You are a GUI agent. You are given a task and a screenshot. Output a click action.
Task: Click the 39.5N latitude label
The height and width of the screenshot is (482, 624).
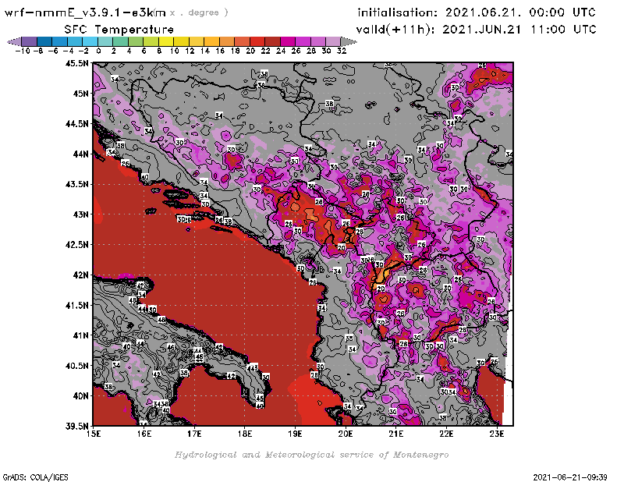pos(76,427)
